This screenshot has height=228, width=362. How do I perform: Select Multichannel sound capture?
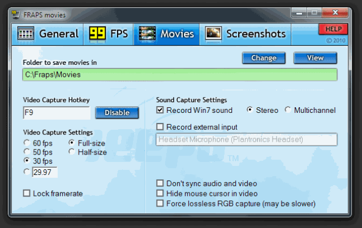[288, 109]
